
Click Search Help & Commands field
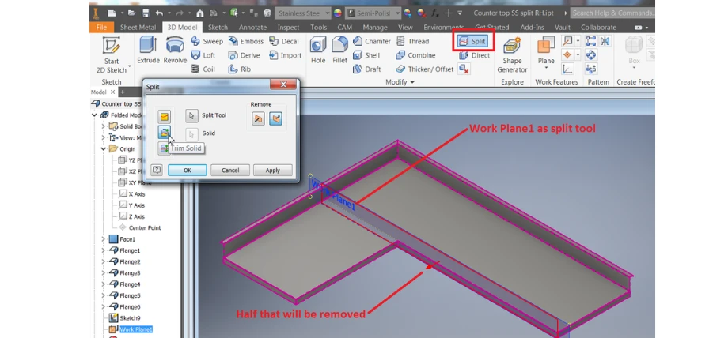612,13
